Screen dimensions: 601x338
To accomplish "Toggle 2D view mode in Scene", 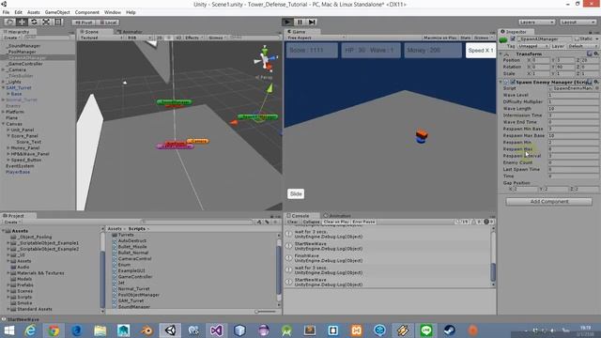I will (x=160, y=38).
